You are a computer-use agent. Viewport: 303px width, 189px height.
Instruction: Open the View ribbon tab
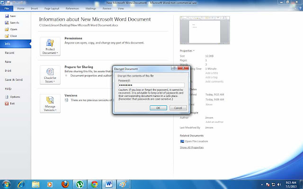tap(121, 9)
